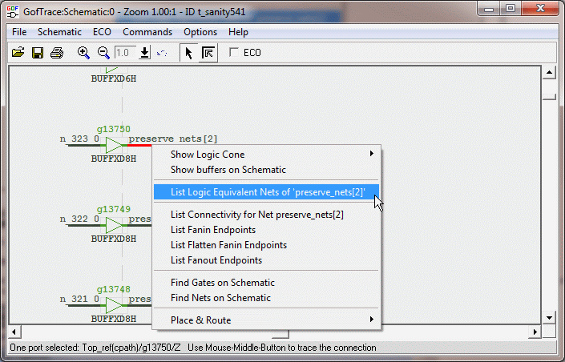
Task: Click the green g13750 instance label
Action: point(114,129)
